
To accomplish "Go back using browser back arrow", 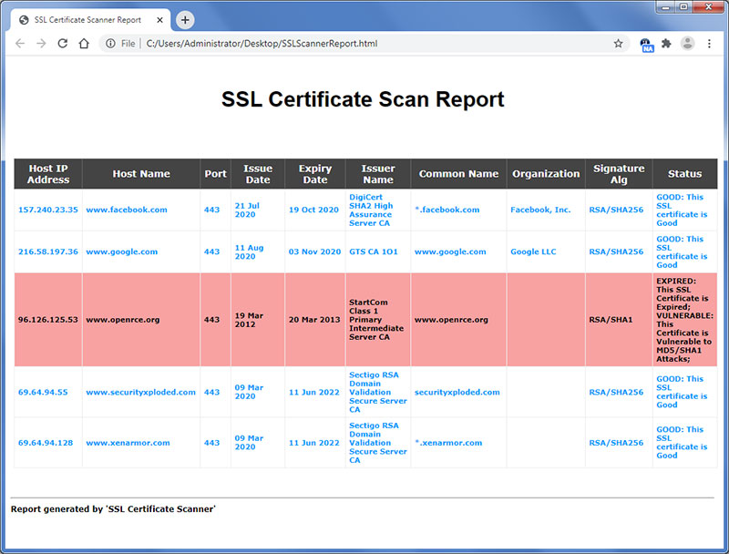I will (20, 43).
